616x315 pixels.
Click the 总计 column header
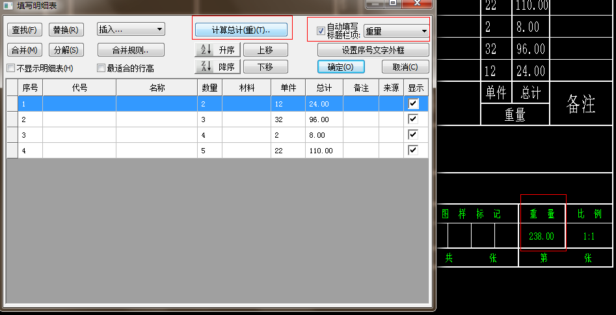pos(324,88)
